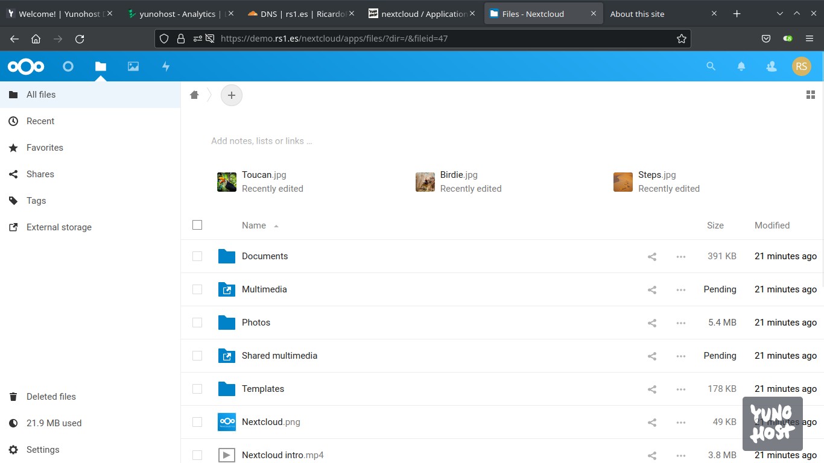824x463 pixels.
Task: Open the search magnifier in header
Action: pyautogui.click(x=711, y=66)
